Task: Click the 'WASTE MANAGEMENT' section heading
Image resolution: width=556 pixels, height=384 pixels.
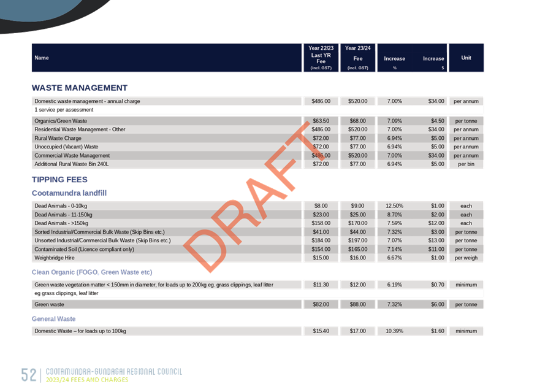Action: (x=80, y=88)
